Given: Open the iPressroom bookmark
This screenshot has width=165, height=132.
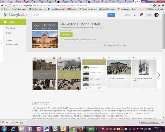Looking at the screenshot, I should click(127, 9).
